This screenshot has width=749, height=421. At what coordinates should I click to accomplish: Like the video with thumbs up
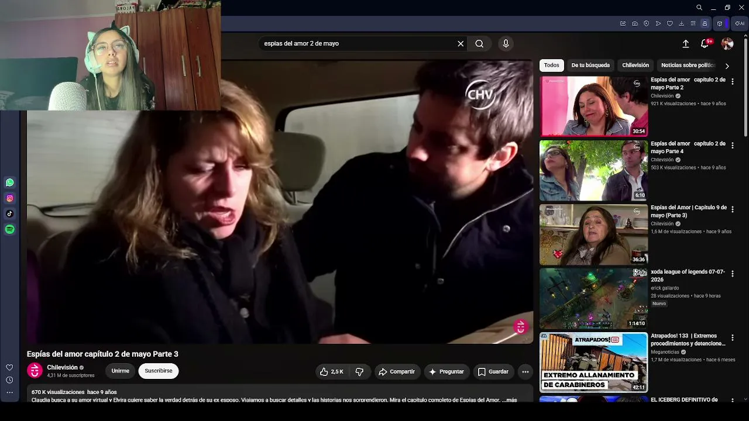tap(331, 371)
